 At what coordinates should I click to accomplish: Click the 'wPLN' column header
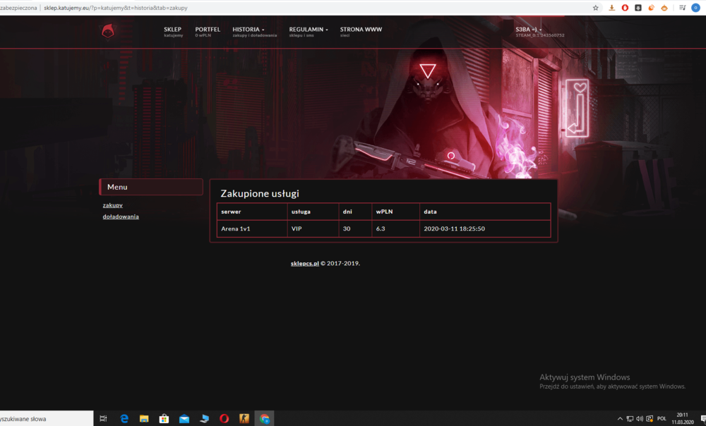396,212
